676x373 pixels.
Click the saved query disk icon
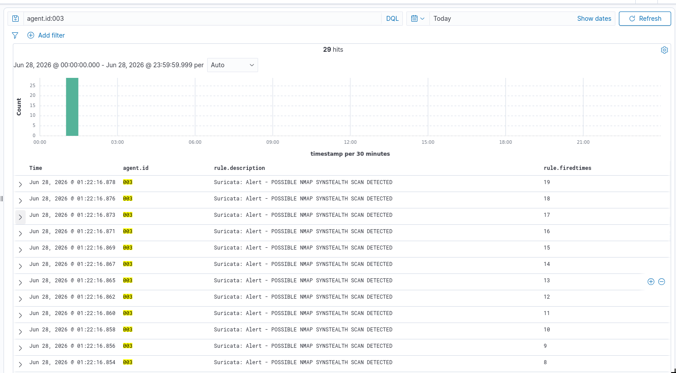[15, 19]
